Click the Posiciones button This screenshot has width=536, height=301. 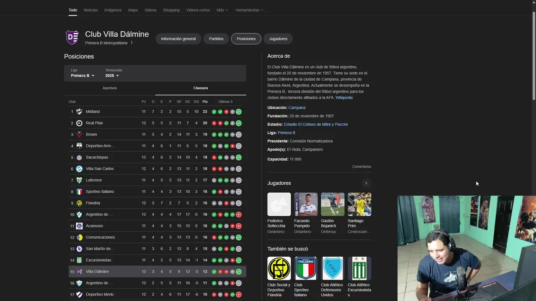pyautogui.click(x=246, y=39)
